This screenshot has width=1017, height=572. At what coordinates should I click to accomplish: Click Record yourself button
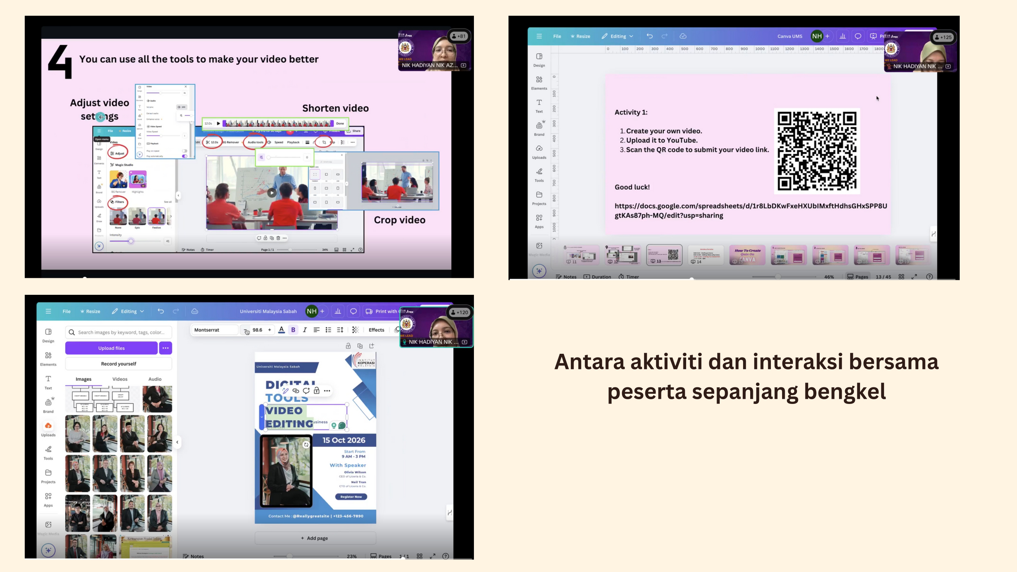(x=118, y=364)
